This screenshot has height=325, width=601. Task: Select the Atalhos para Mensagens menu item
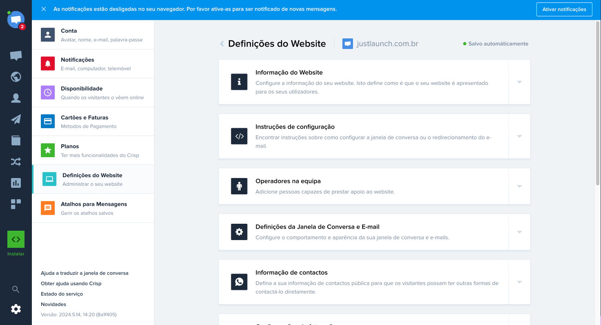tap(93, 208)
